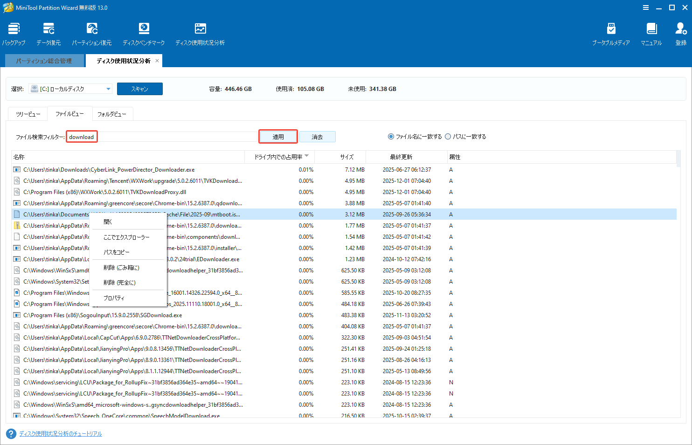
Task: Open the バックアップ (Backup) tool
Action: [x=13, y=33]
